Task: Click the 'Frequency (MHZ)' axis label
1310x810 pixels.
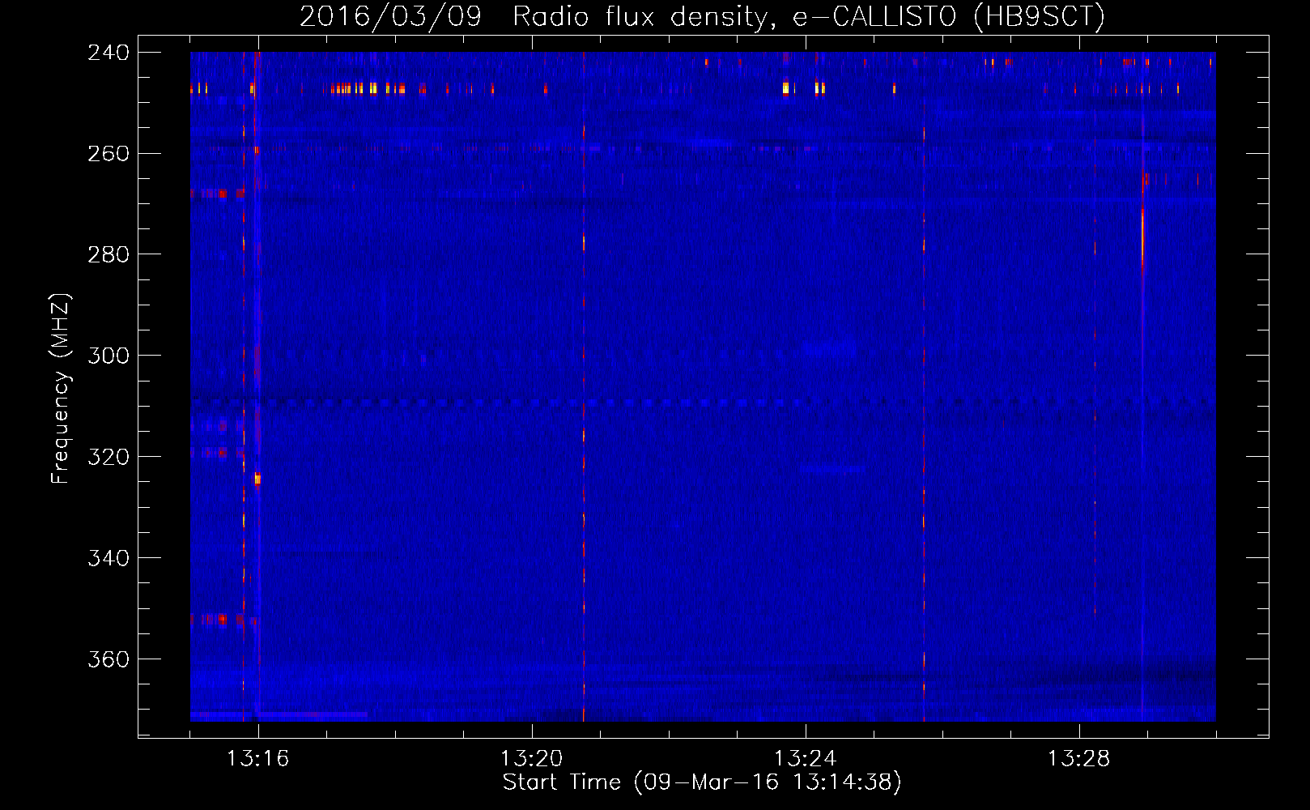Action: [61, 388]
